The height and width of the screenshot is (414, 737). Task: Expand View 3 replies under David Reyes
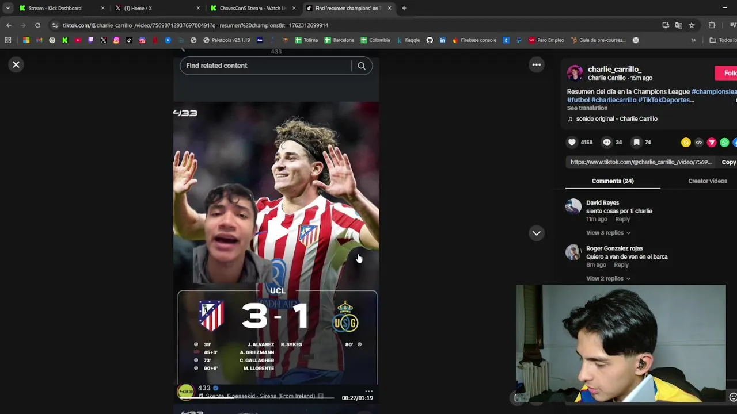[x=608, y=233]
